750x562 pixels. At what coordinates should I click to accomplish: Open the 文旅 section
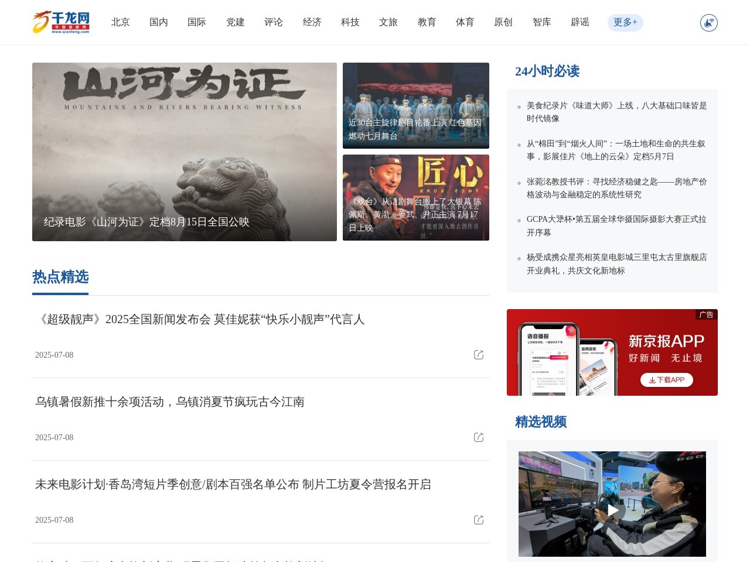click(388, 22)
